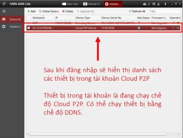Switch to the Maintenance tab
This screenshot has height=138, width=183.
pos(113,4)
